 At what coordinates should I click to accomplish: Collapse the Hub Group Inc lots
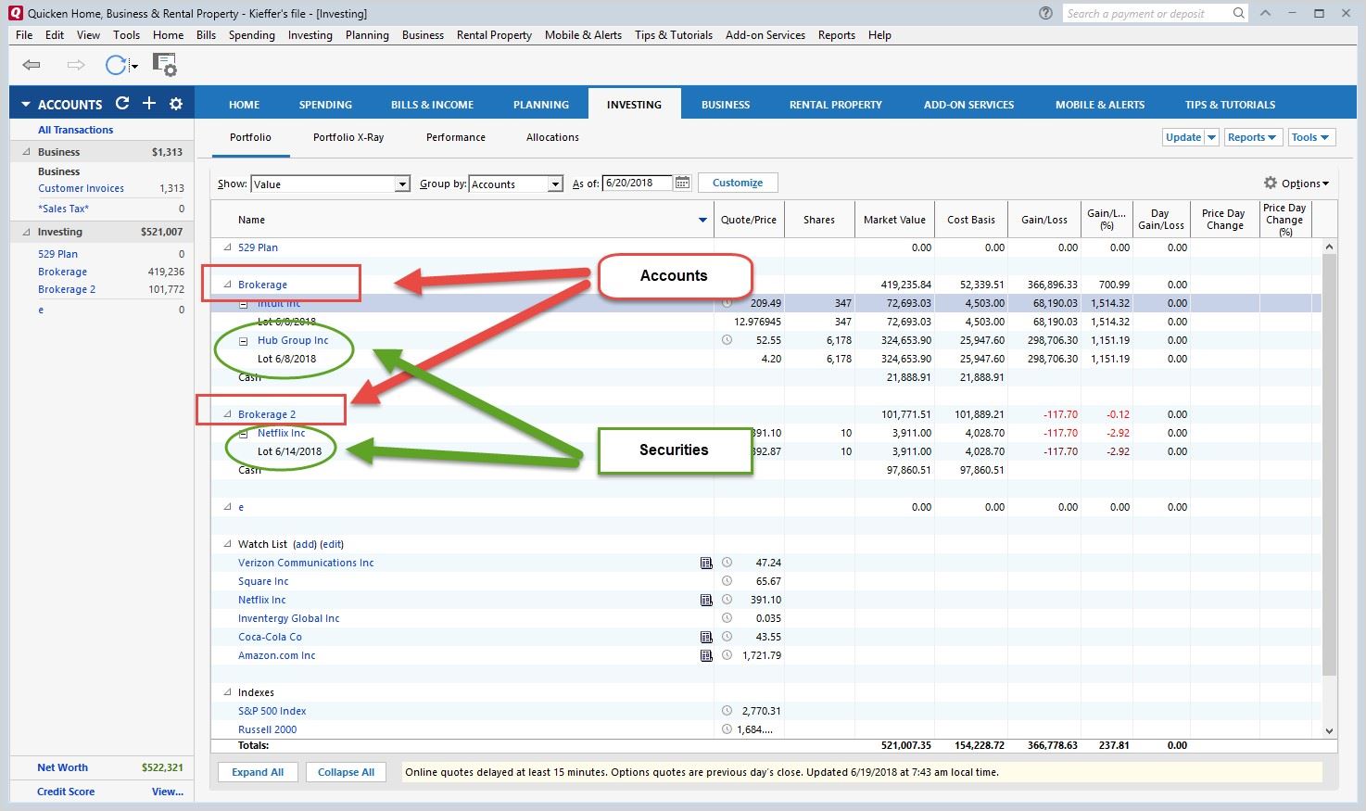coord(244,341)
